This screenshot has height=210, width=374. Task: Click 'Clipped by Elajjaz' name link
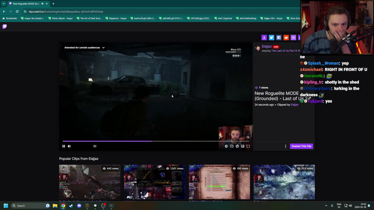coord(295,104)
